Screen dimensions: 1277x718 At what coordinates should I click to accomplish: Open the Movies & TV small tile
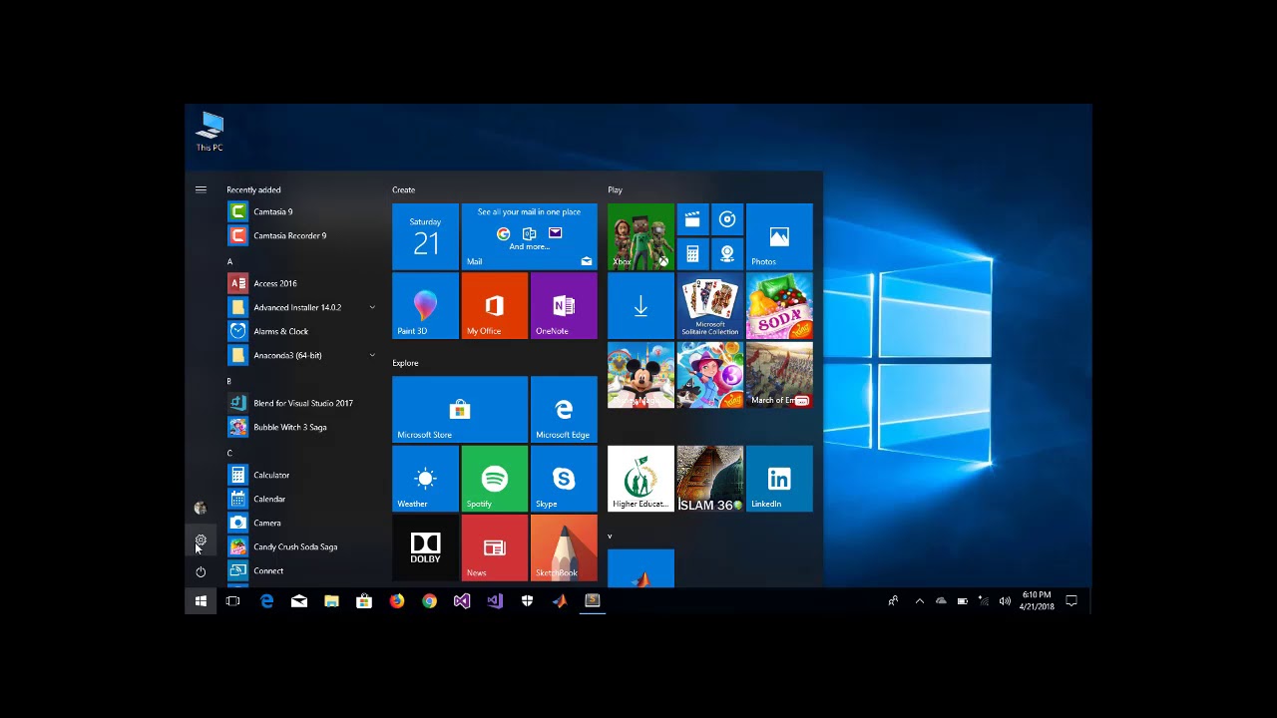692,219
